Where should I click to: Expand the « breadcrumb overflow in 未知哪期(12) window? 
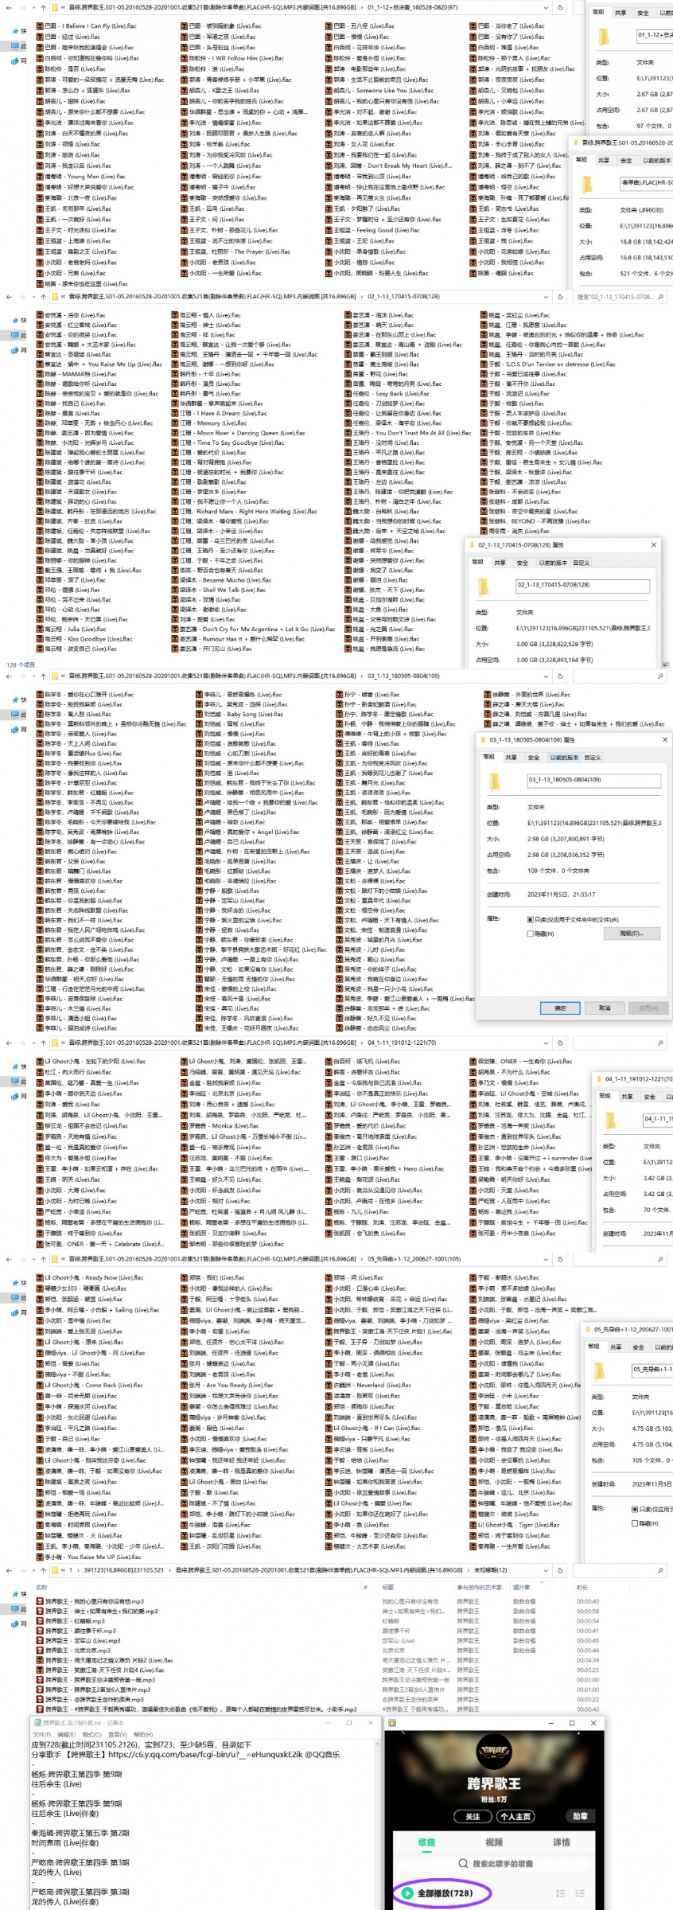click(63, 1570)
